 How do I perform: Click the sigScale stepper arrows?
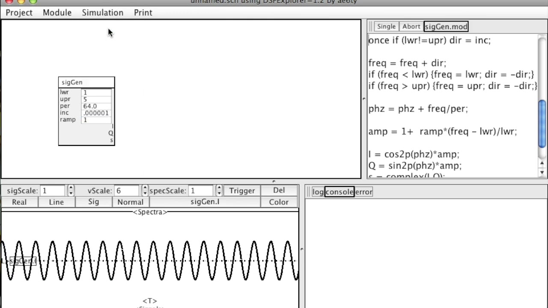[71, 190]
